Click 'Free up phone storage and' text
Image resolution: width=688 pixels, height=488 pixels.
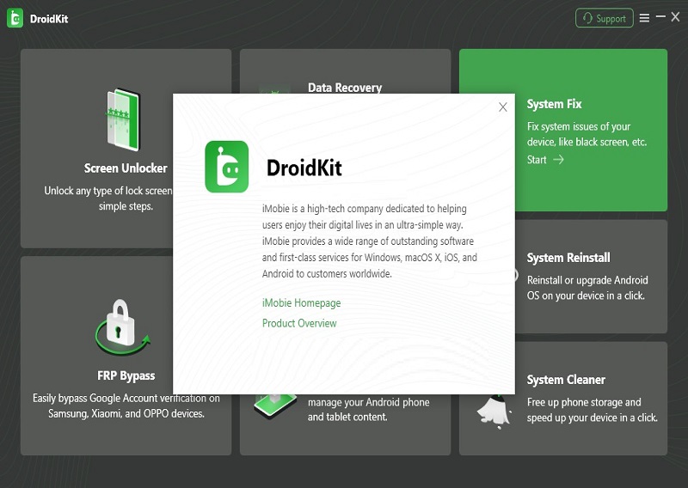(584, 402)
